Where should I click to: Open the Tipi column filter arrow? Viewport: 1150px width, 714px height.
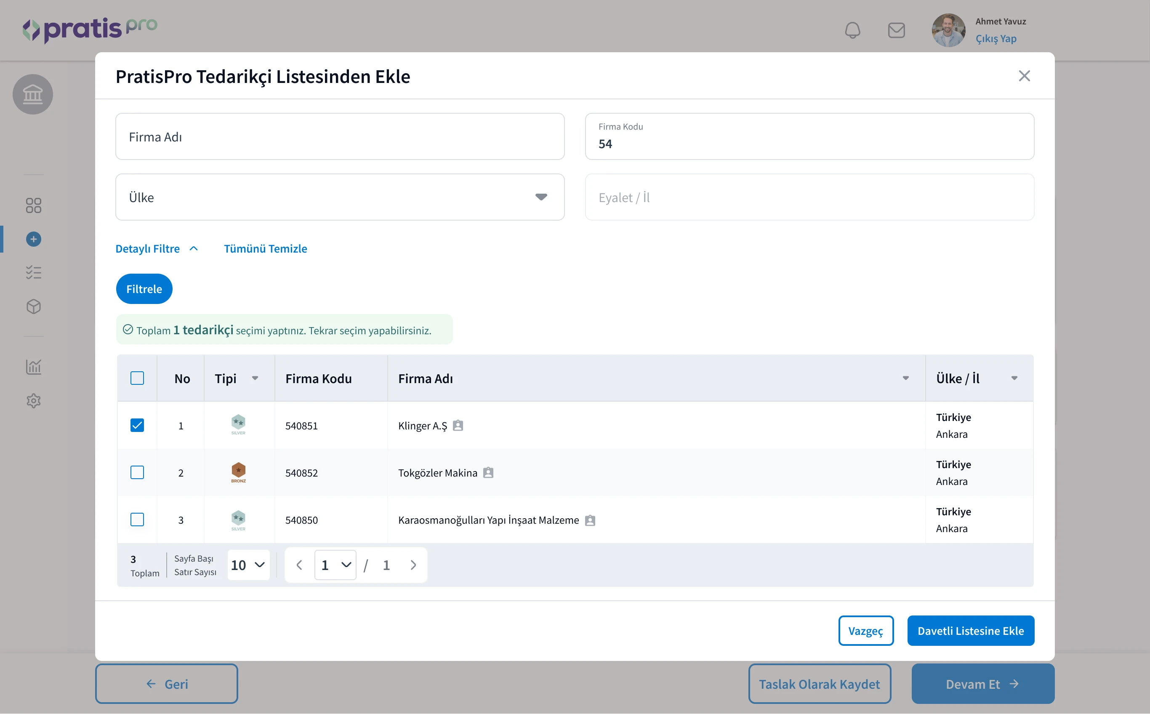[x=255, y=378]
